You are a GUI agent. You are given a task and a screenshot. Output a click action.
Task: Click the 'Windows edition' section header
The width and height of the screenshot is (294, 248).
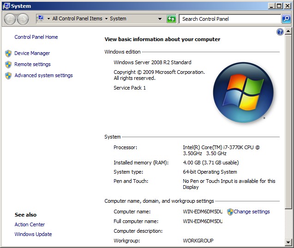point(122,52)
